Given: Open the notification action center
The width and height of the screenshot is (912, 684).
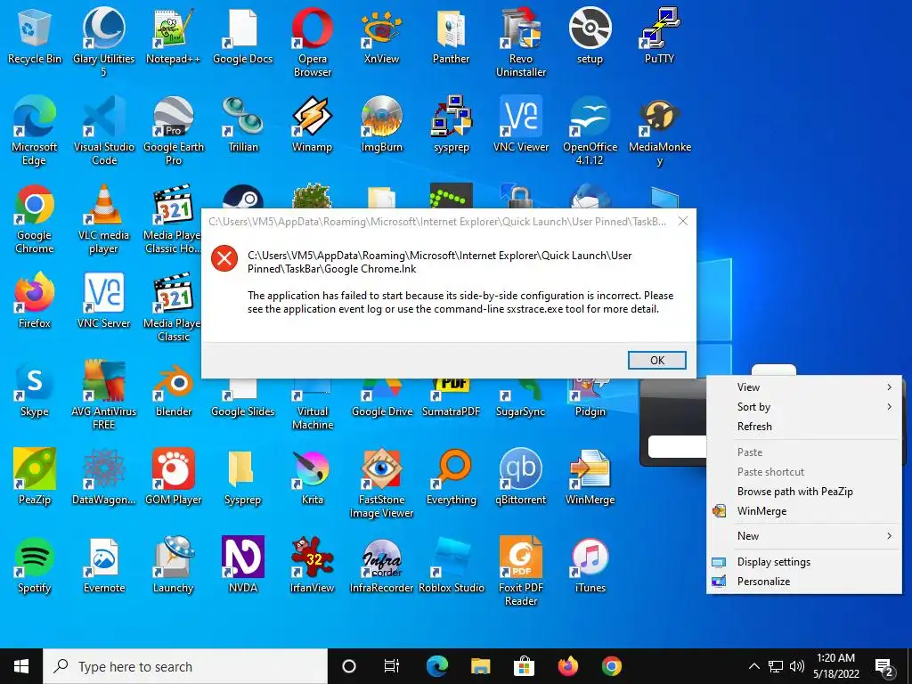Looking at the screenshot, I should pyautogui.click(x=884, y=666).
